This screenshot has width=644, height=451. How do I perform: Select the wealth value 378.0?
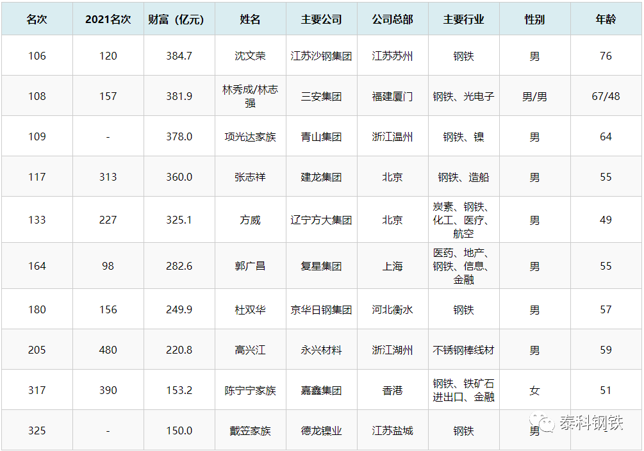179,136
